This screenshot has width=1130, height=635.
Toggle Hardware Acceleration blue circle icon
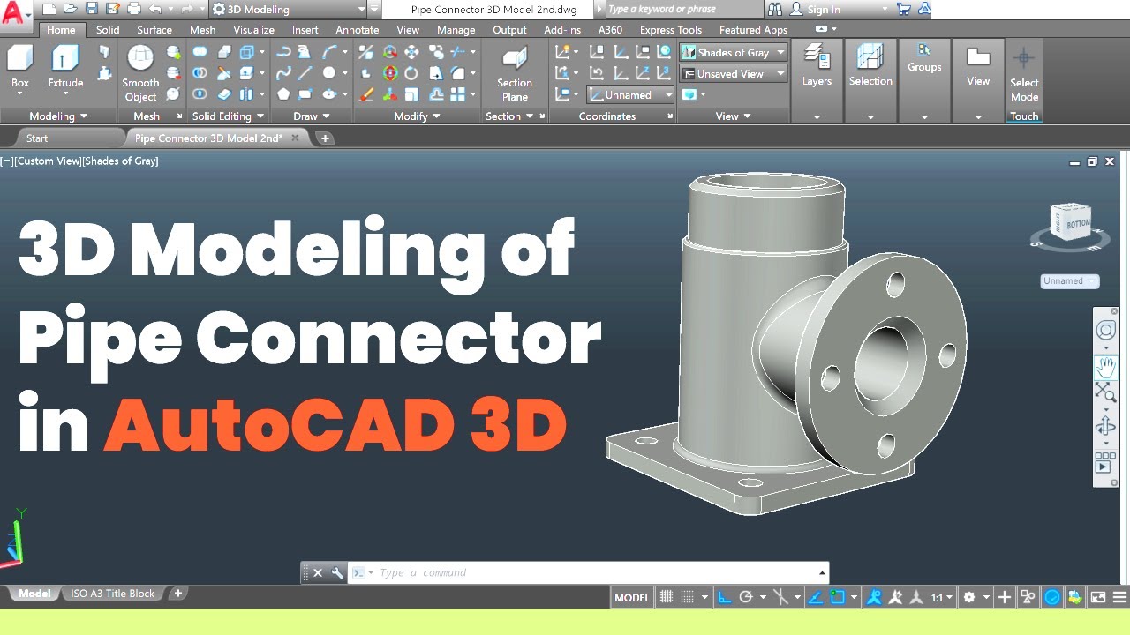(1052, 597)
